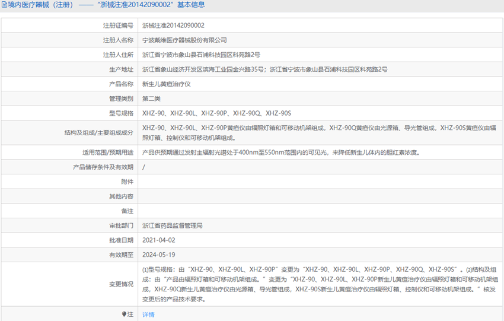Click the 注册证编号 label
Screen dimensions: 504x321
click(x=118, y=26)
